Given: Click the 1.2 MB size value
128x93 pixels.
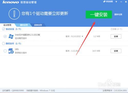Looking at the screenshot, I should point(97,36).
